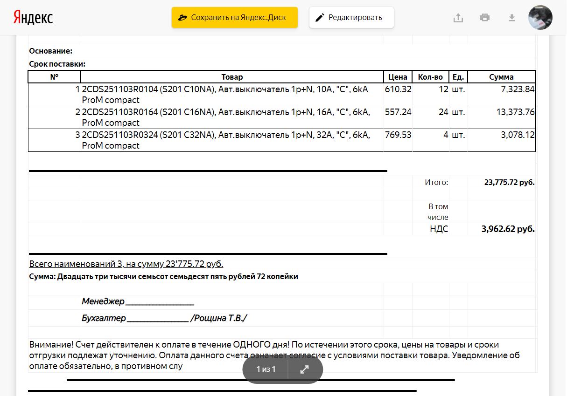Expand viewer to fullscreen with arrows icon
574x396 pixels.
(x=304, y=369)
